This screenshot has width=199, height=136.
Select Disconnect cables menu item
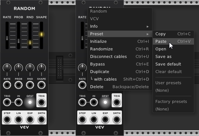click(120, 56)
